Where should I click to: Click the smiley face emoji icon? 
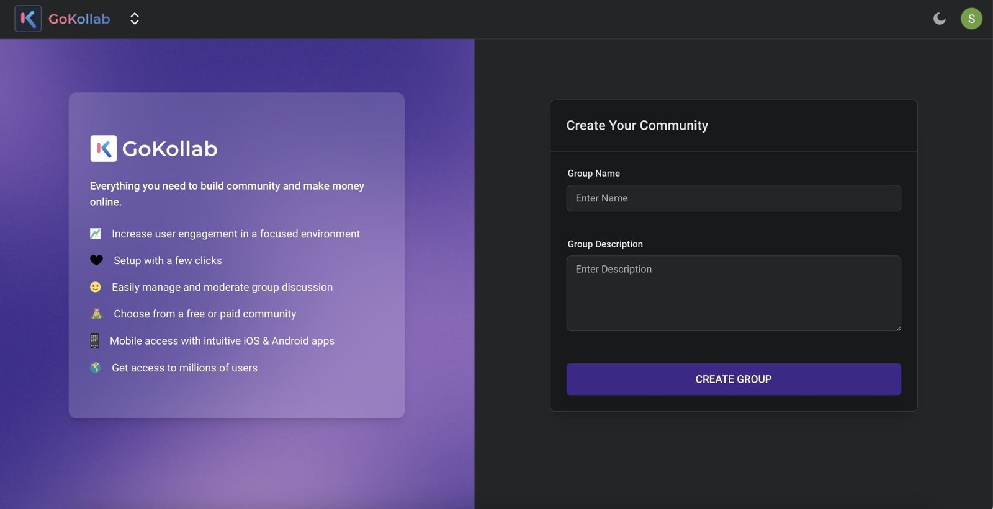96,287
